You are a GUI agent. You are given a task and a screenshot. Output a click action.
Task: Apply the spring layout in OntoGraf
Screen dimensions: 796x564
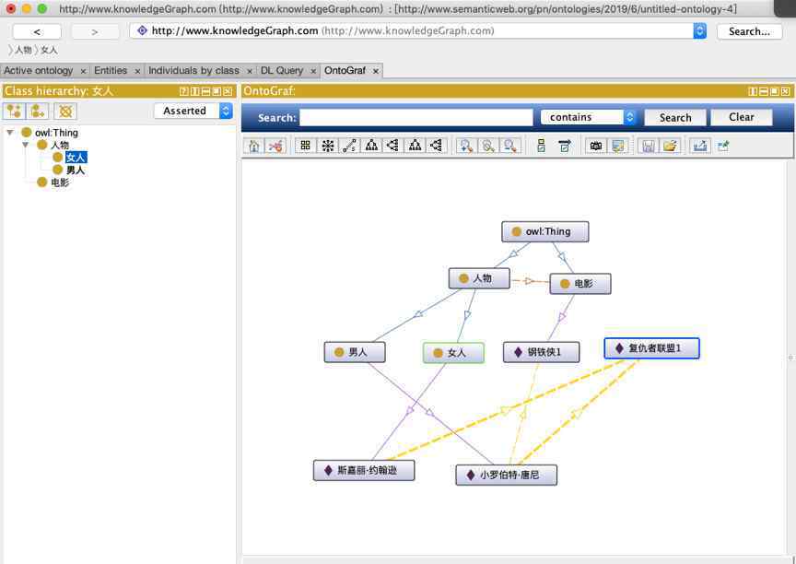(349, 147)
